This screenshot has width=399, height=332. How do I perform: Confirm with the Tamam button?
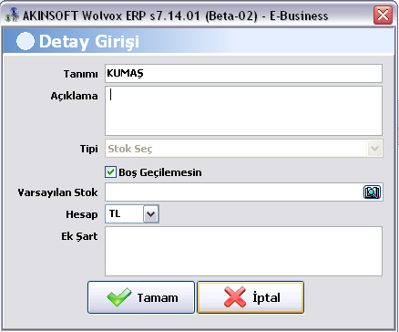141,297
